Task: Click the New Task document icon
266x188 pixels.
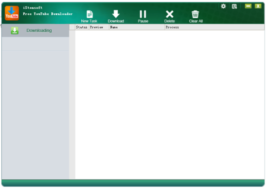Action: coord(90,14)
